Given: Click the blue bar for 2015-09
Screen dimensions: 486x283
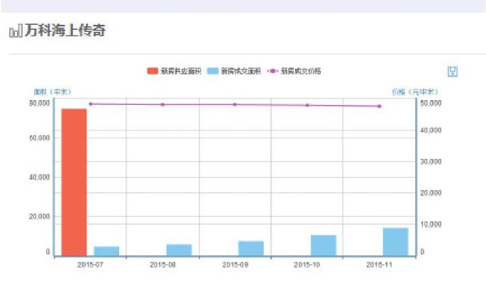Looking at the screenshot, I should tap(251, 248).
